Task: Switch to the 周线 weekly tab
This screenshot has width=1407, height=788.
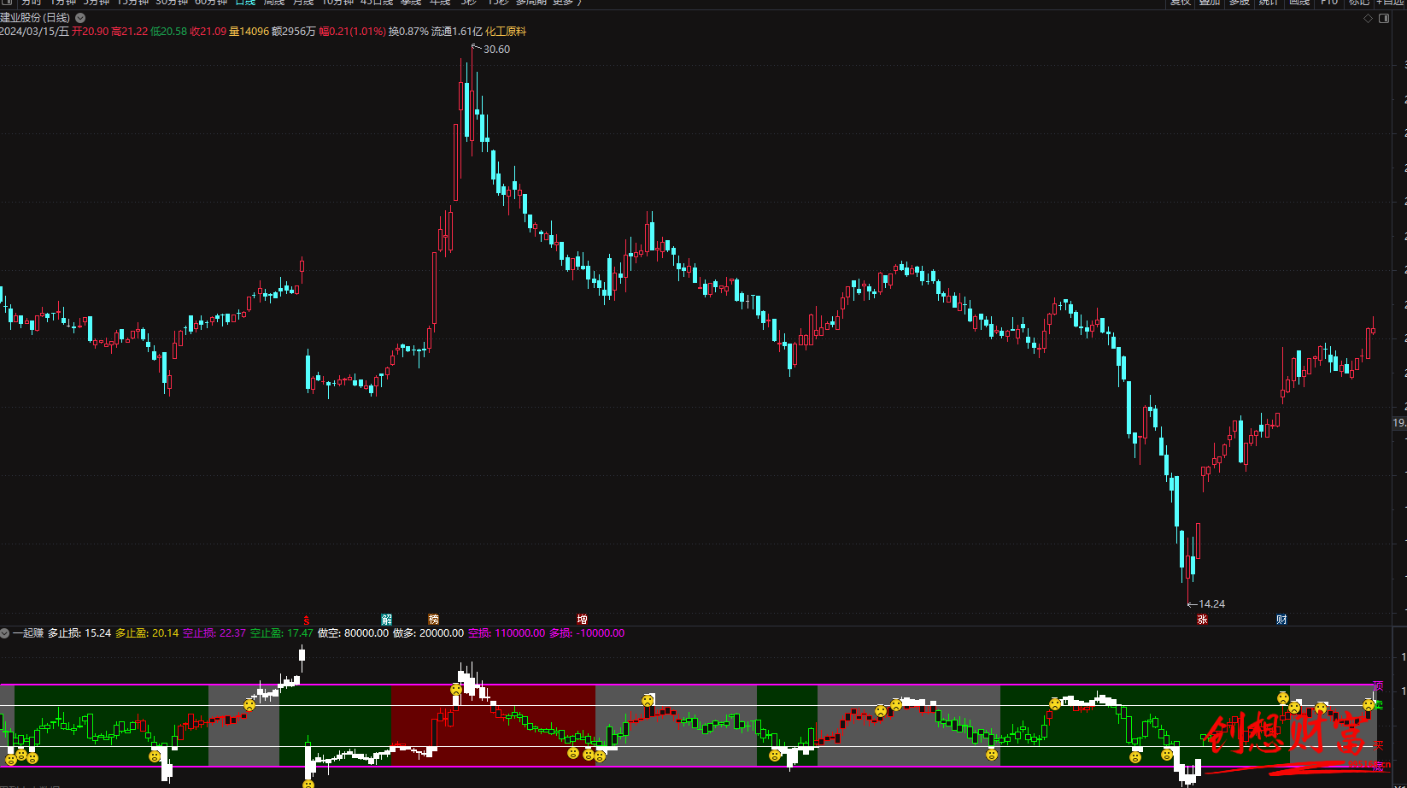Action: pos(273,3)
